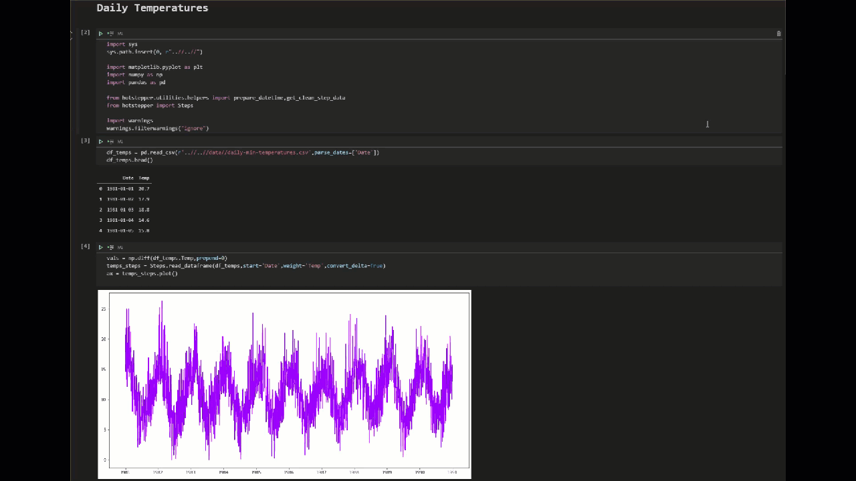
Task: Click the 'import pandas as pd' line
Action: pos(136,82)
